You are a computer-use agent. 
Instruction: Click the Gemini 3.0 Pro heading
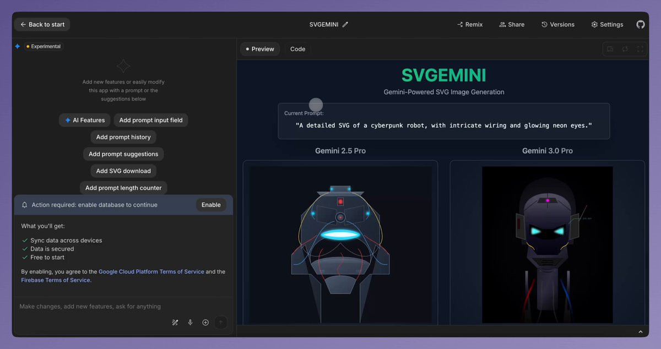pos(548,150)
